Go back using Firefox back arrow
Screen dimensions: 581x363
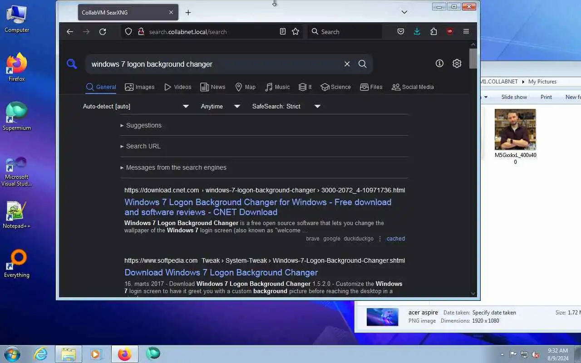coord(69,32)
